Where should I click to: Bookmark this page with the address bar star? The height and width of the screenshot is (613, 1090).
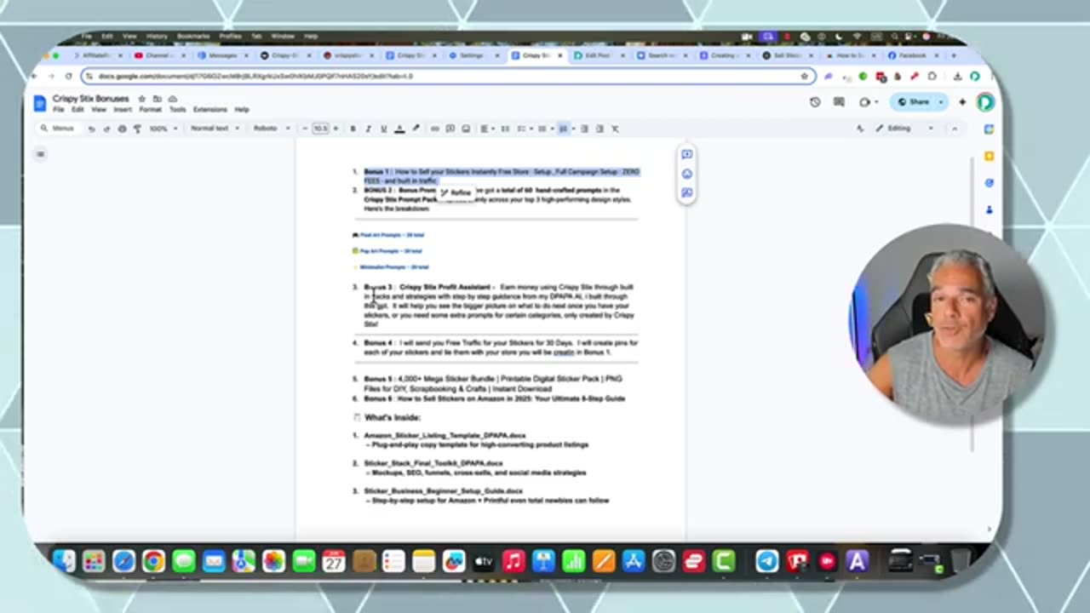[804, 76]
